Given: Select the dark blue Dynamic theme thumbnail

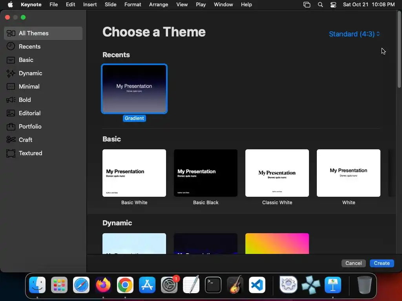Looking at the screenshot, I should [206, 243].
